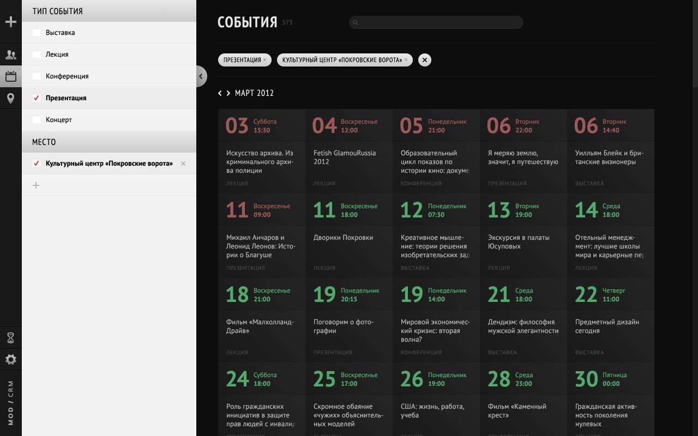The width and height of the screenshot is (698, 436).
Task: Clear all filters with round X button
Action: click(x=425, y=60)
